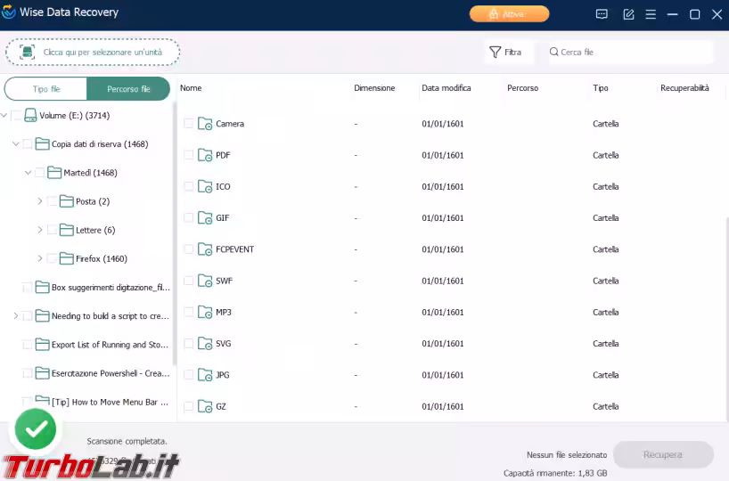729x481 pixels.
Task: Collapse the Copia dati di riserva node
Action: click(x=16, y=144)
